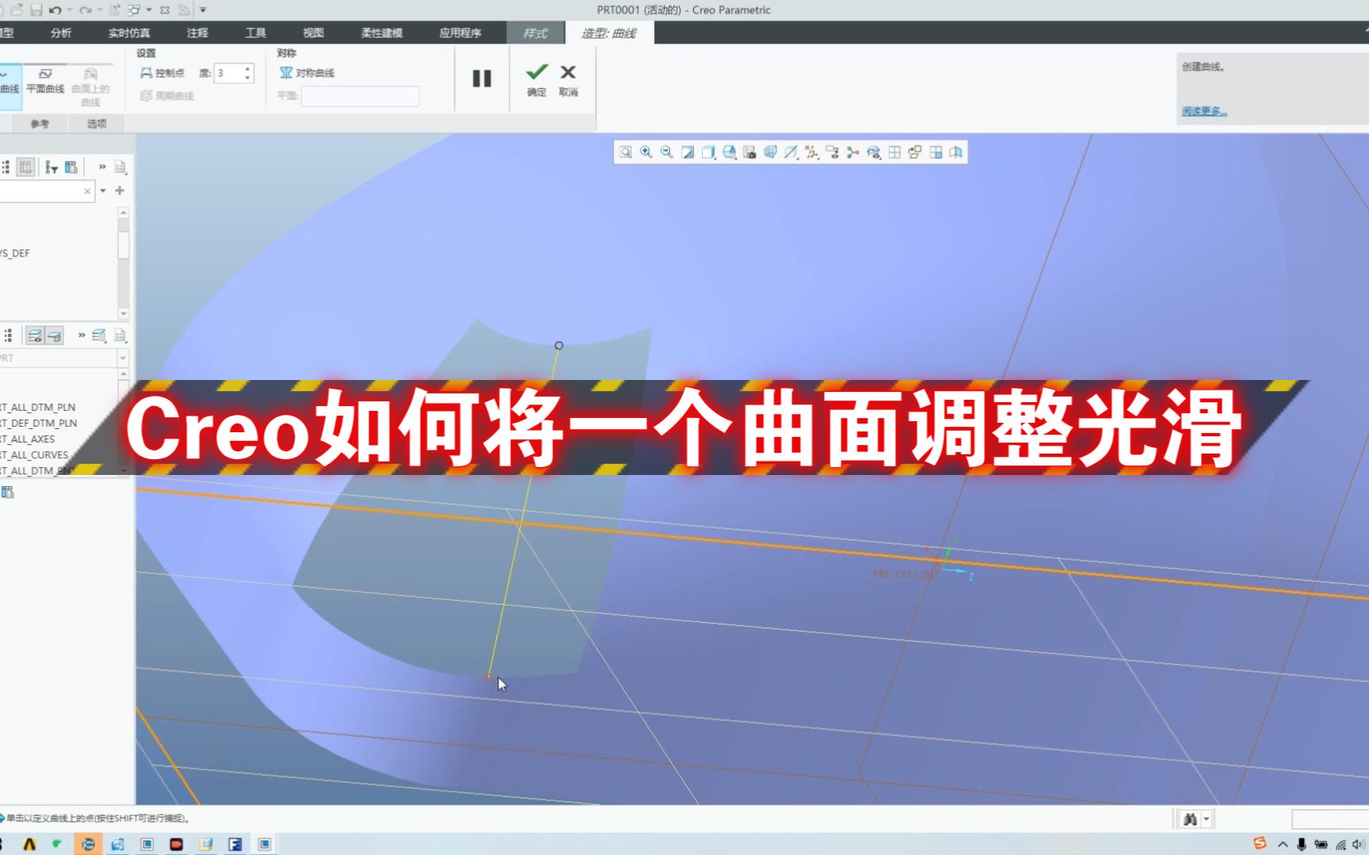
Task: Toggle the model tree columns display icon
Action: coord(25,167)
